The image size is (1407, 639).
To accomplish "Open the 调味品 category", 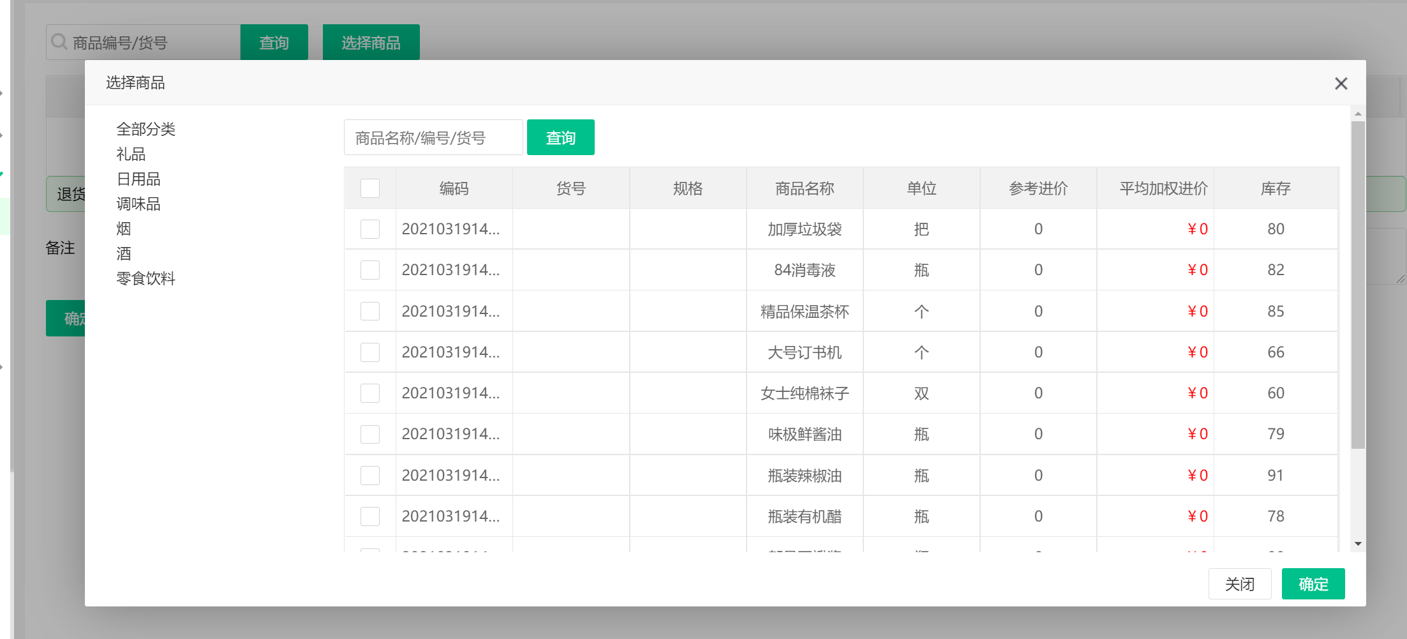I will [138, 204].
